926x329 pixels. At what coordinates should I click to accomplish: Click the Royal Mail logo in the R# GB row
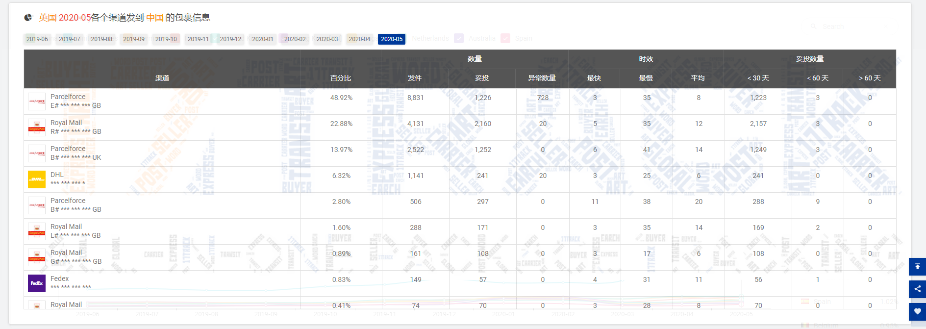37,127
